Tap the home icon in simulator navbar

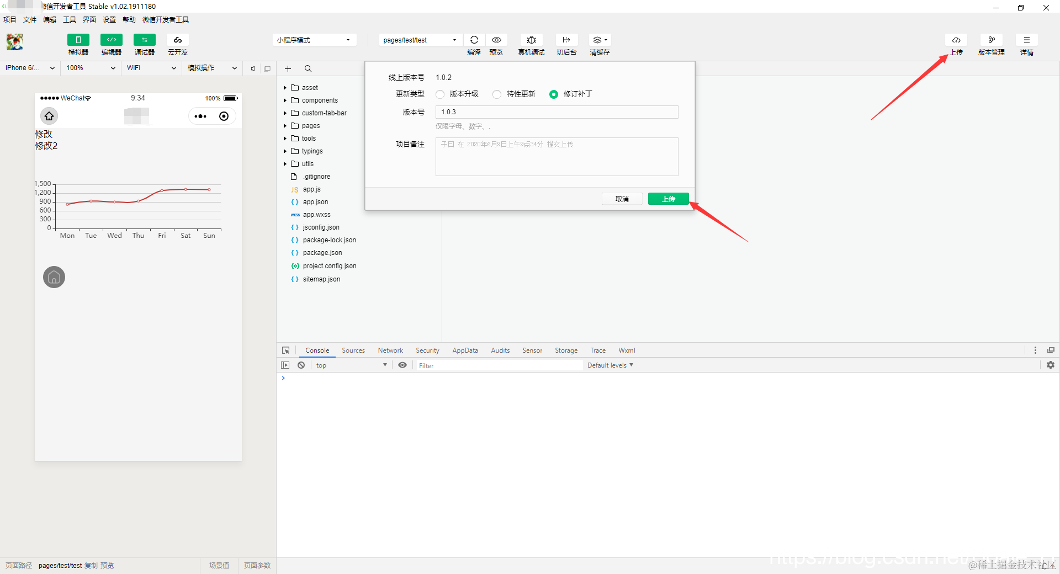49,116
